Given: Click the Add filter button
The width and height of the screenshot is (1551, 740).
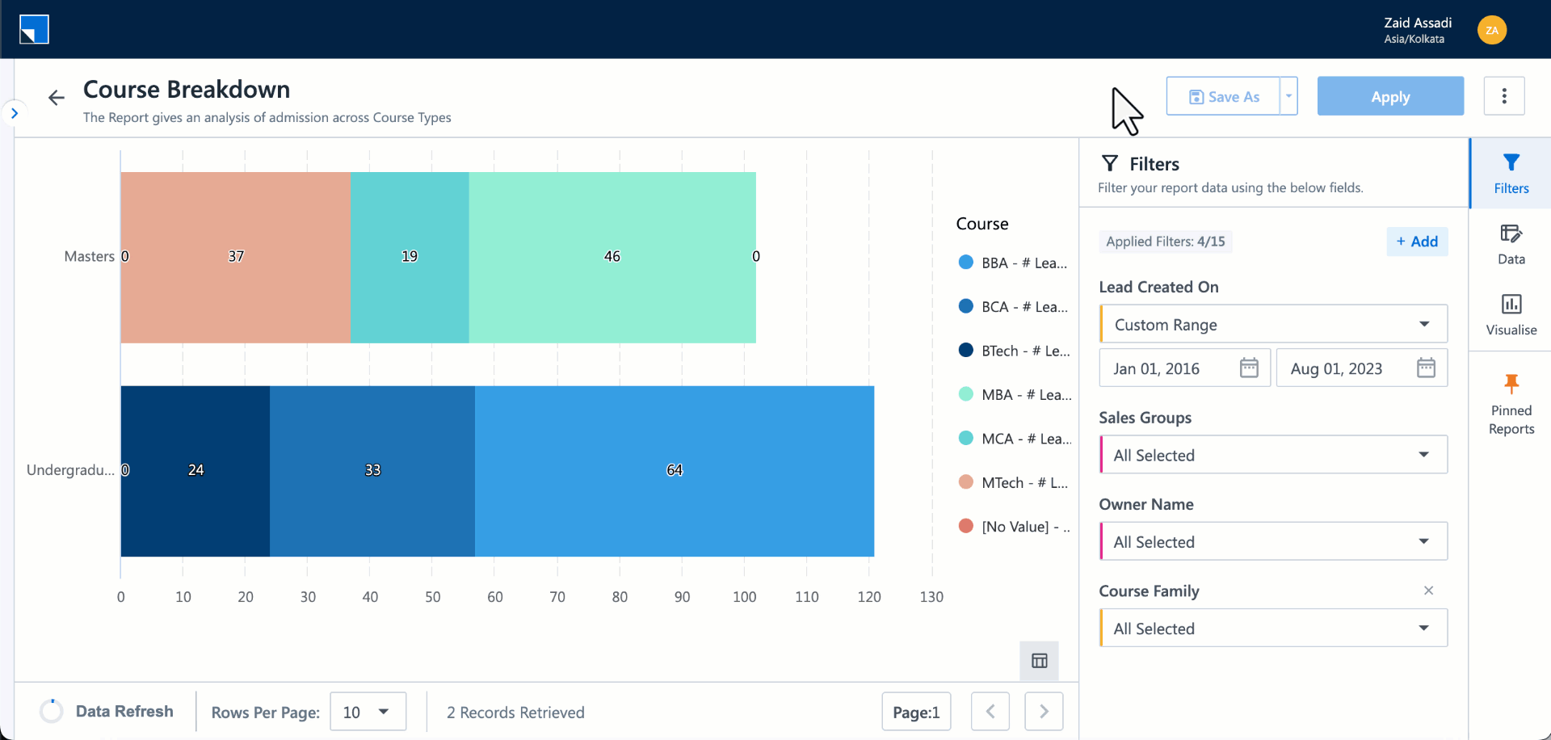Looking at the screenshot, I should click(x=1417, y=242).
